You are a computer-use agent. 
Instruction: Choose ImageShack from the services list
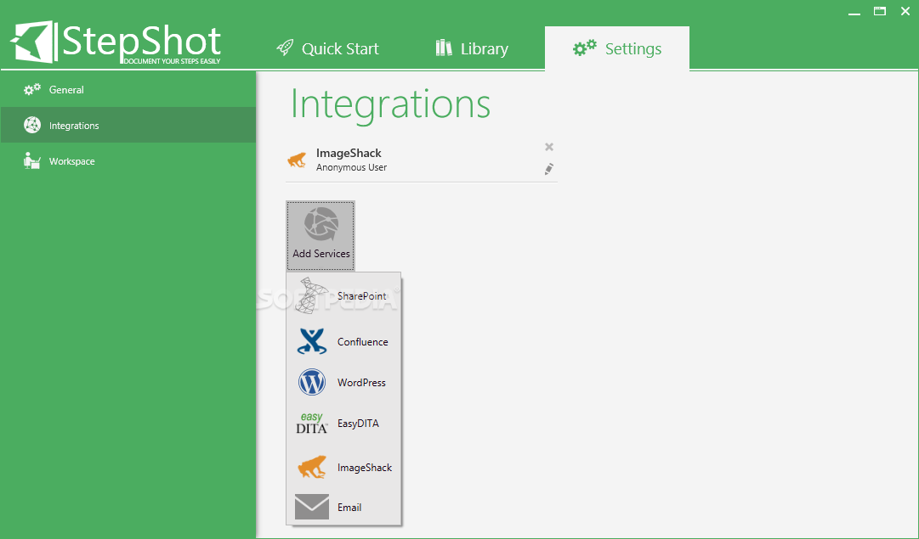pyautogui.click(x=343, y=468)
